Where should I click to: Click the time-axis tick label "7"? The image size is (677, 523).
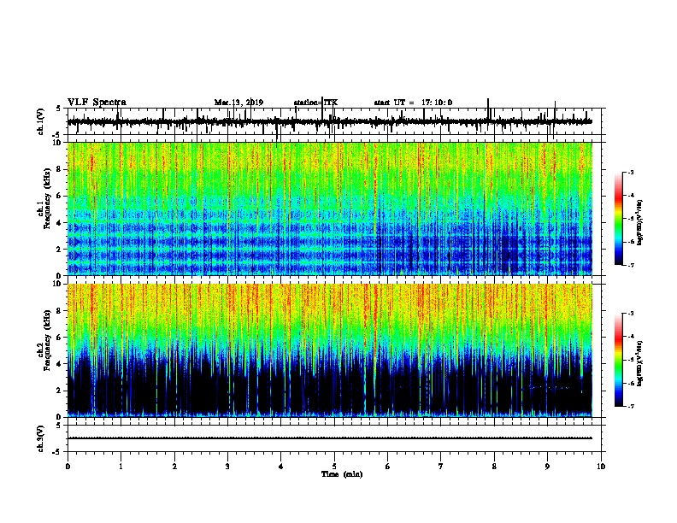(441, 467)
